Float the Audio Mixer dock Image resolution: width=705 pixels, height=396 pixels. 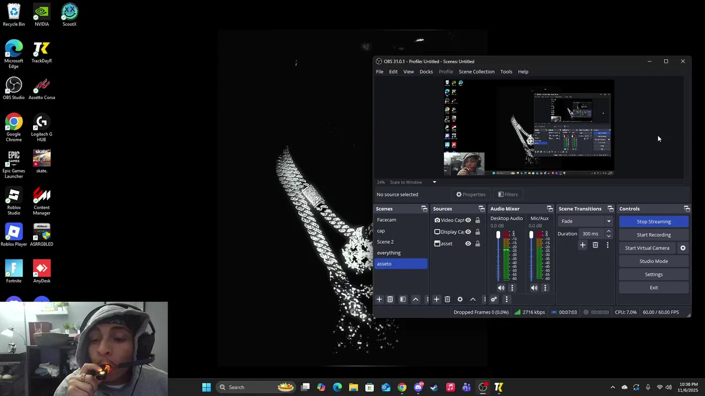click(550, 209)
